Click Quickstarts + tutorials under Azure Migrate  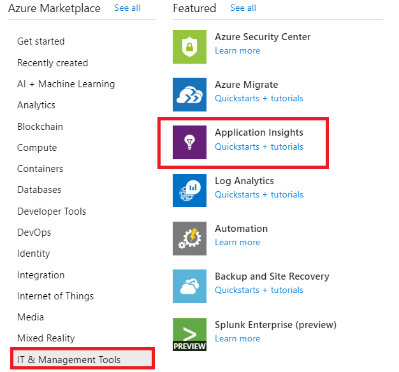pyautogui.click(x=259, y=99)
